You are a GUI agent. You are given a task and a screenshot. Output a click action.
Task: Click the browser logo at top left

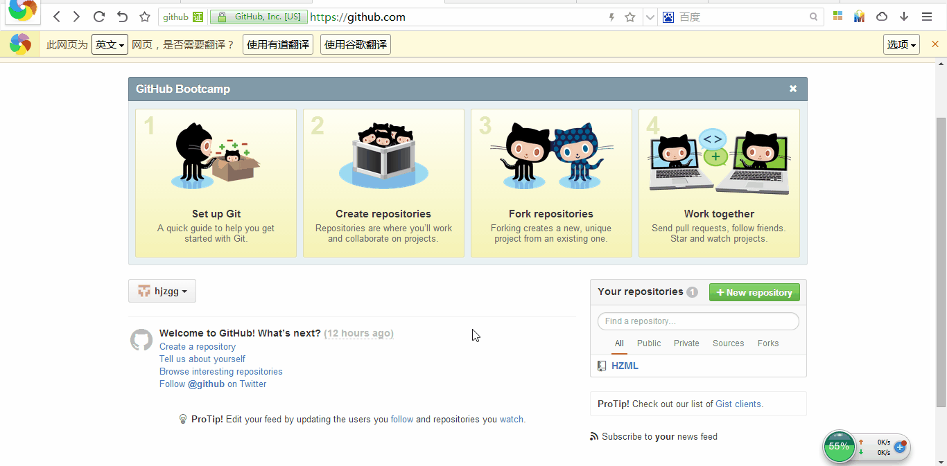[x=23, y=10]
